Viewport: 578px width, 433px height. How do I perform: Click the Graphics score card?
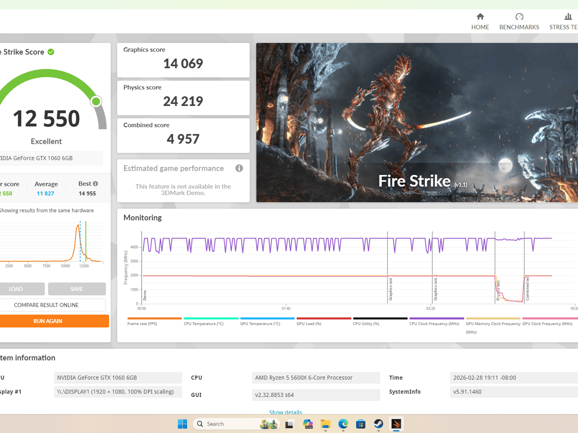(183, 60)
